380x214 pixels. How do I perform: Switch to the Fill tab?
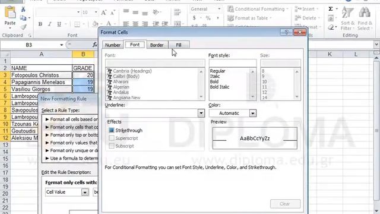point(179,45)
